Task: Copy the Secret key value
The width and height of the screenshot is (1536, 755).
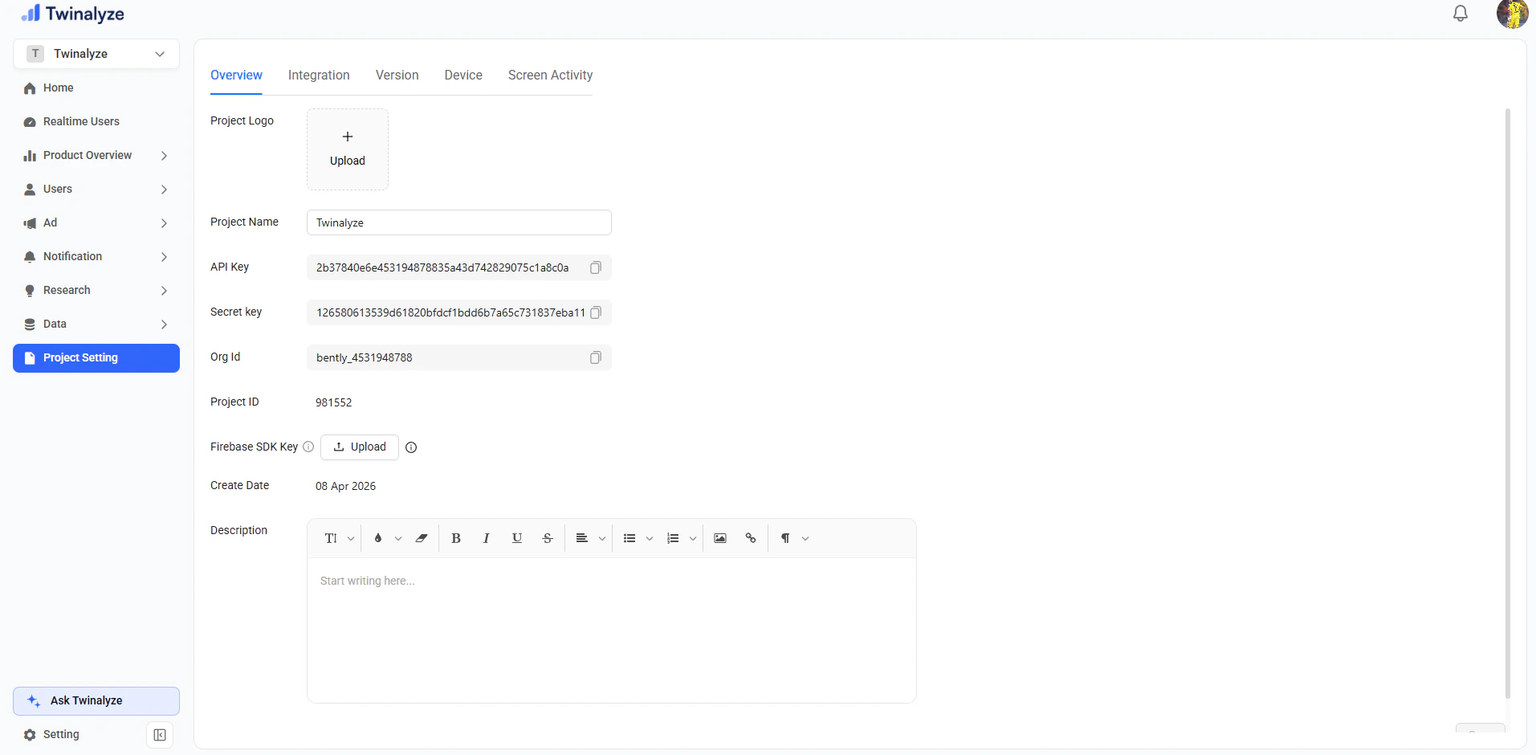Action: click(x=596, y=312)
